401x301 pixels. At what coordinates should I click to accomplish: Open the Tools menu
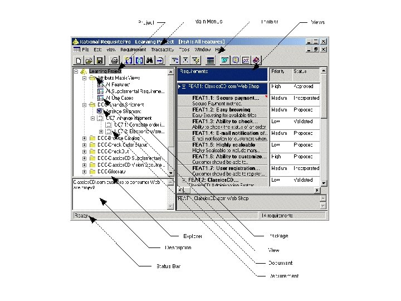pyautogui.click(x=184, y=50)
